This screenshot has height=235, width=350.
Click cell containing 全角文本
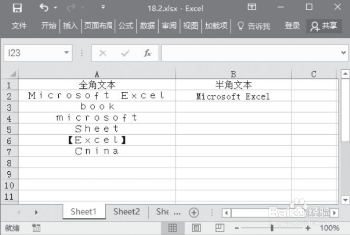97,85
